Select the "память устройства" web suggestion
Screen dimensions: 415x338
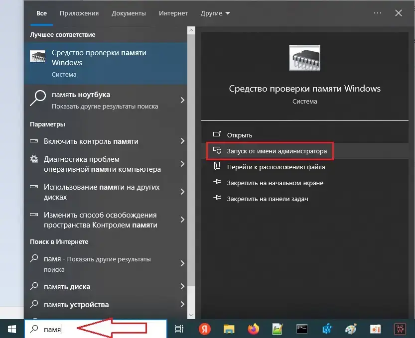point(106,305)
